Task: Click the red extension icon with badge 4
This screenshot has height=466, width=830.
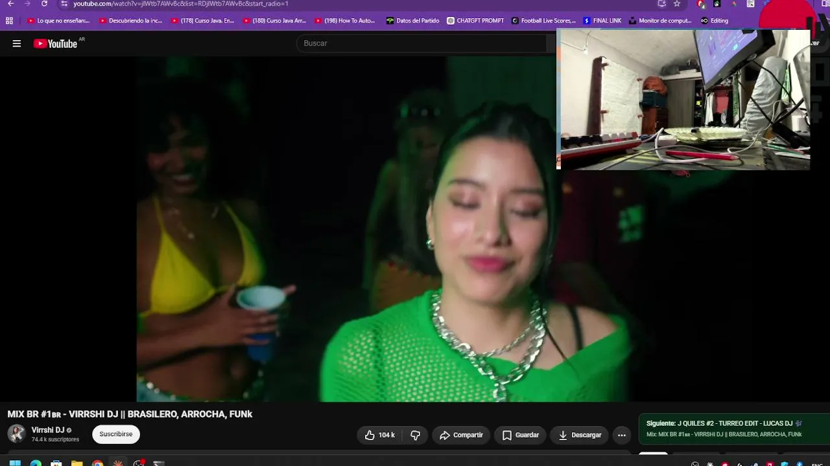Action: [x=702, y=4]
